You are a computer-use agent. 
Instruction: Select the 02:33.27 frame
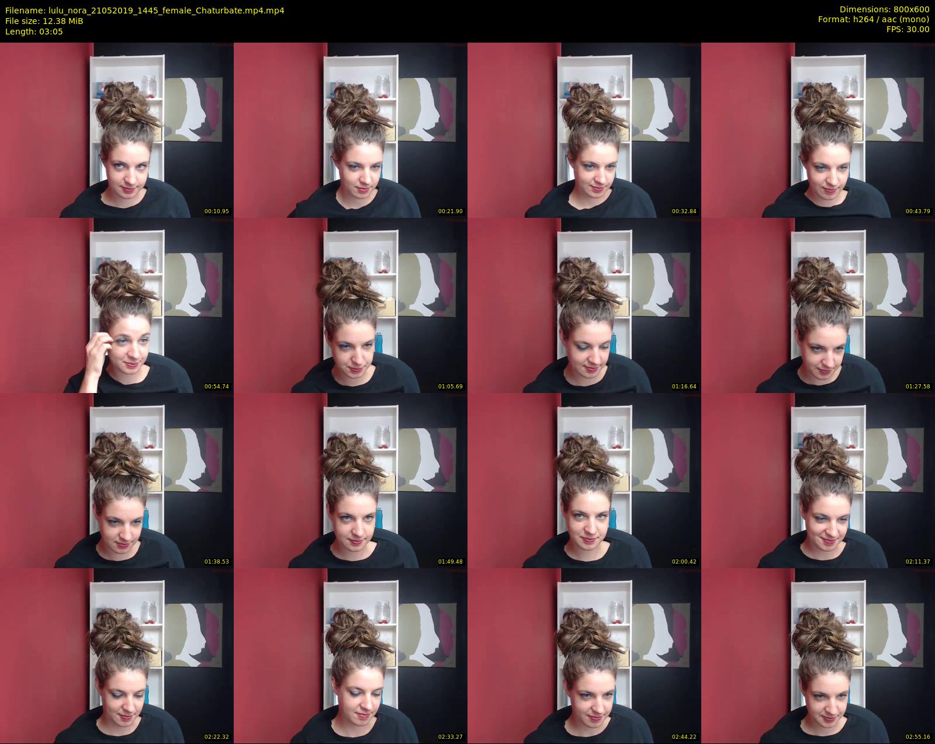click(x=351, y=655)
